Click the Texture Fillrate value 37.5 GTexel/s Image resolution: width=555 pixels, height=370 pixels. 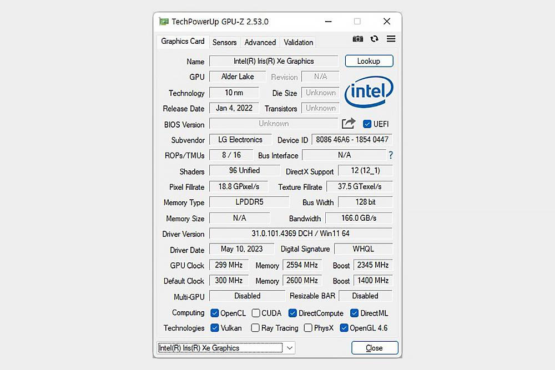point(359,186)
